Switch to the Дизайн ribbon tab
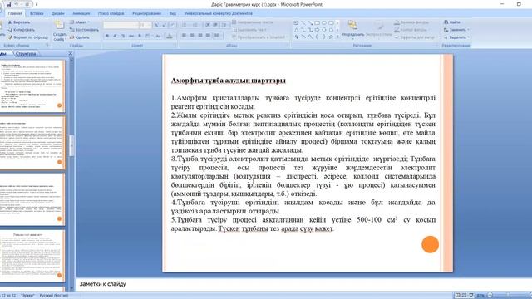The height and width of the screenshot is (299, 532). (x=57, y=13)
